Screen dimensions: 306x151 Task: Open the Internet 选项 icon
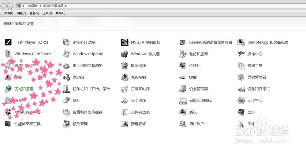coord(66,42)
